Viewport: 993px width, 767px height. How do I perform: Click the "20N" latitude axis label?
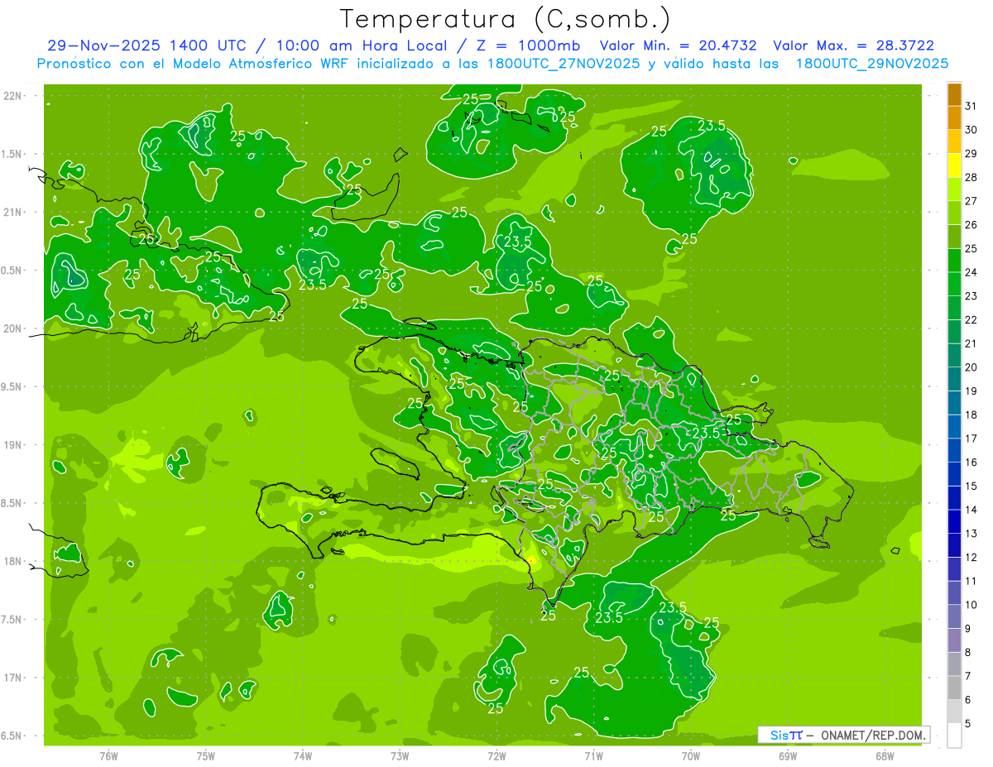[12, 328]
